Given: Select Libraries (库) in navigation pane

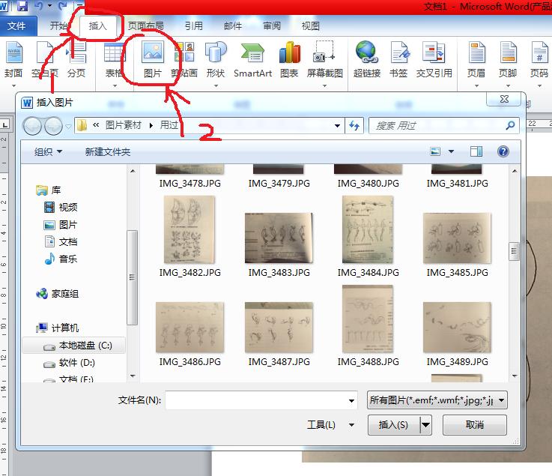Looking at the screenshot, I should [49, 190].
